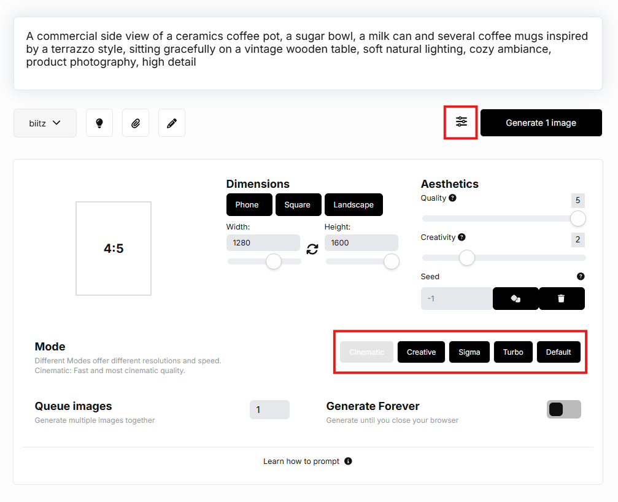This screenshot has height=502, width=618.
Task: Enable the Generate Forever toggle
Action: tap(563, 409)
